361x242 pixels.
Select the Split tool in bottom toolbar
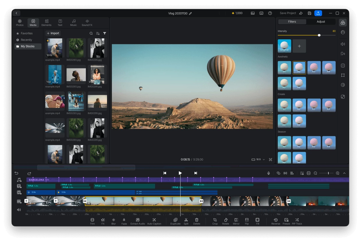point(186,221)
